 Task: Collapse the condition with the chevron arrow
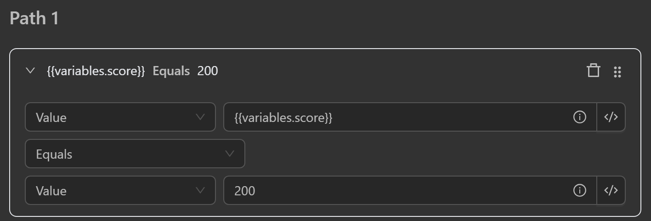click(30, 71)
